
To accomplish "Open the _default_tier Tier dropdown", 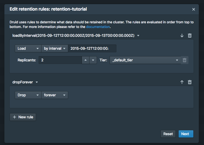I will pyautogui.click(x=145, y=60).
